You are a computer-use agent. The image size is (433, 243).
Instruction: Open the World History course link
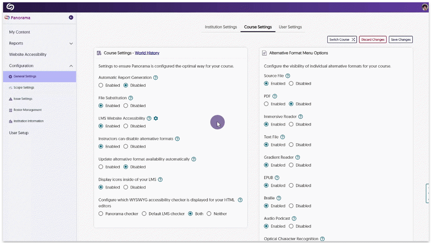(147, 53)
